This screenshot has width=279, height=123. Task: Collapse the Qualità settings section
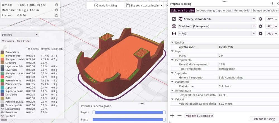[x=172, y=43]
